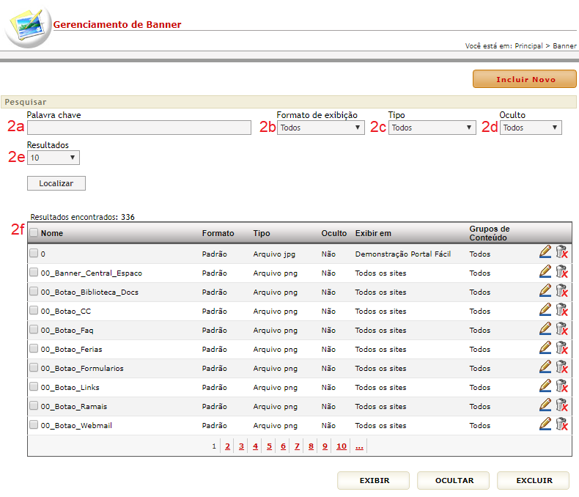The height and width of the screenshot is (497, 579).
Task: Edit banner named 0 with pencil icon
Action: (545, 252)
